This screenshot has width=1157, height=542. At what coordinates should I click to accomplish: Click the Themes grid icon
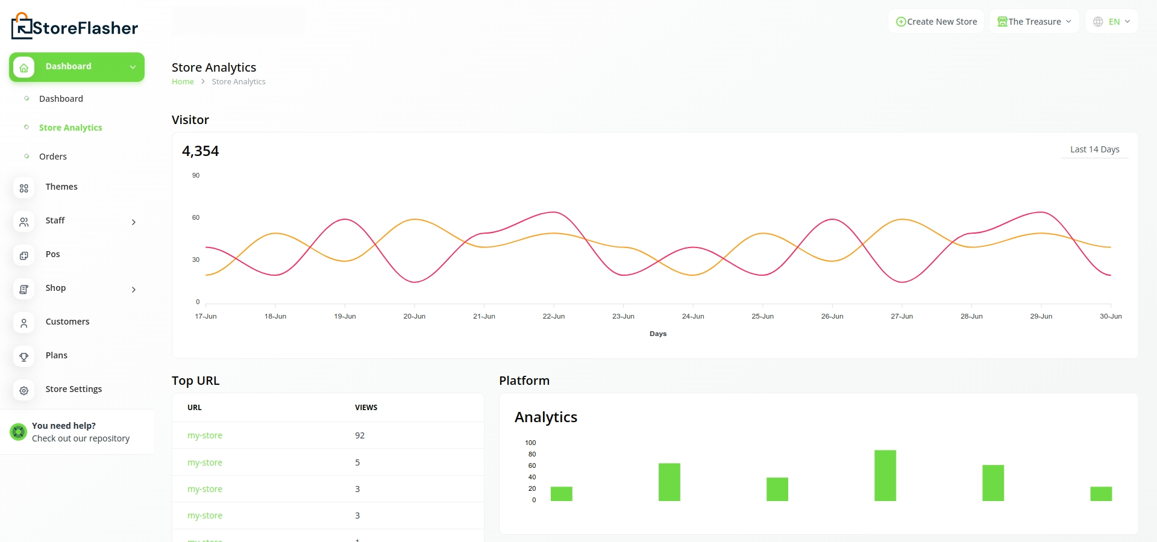click(24, 188)
